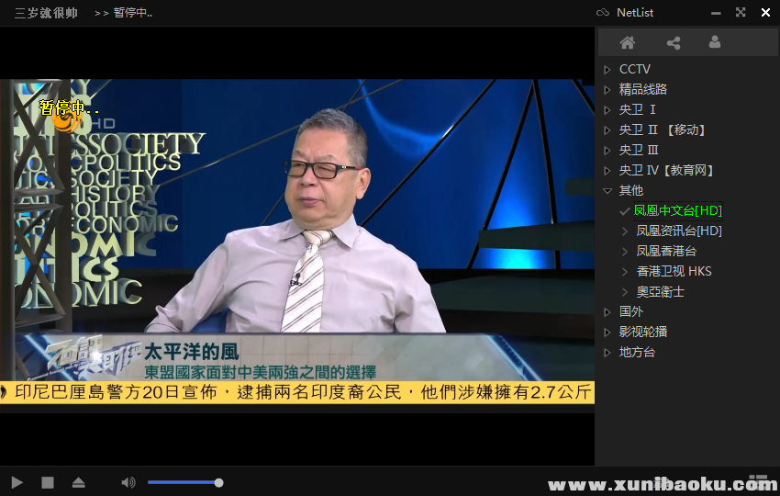Switch to 凤凰资讯台[HD] channel
Screen dimensions: 780x496
tap(678, 231)
